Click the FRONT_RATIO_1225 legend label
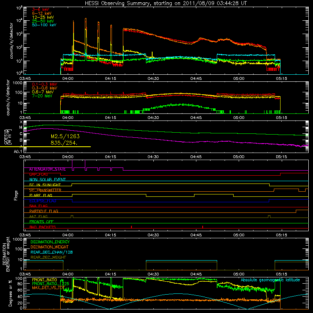 (51, 284)
